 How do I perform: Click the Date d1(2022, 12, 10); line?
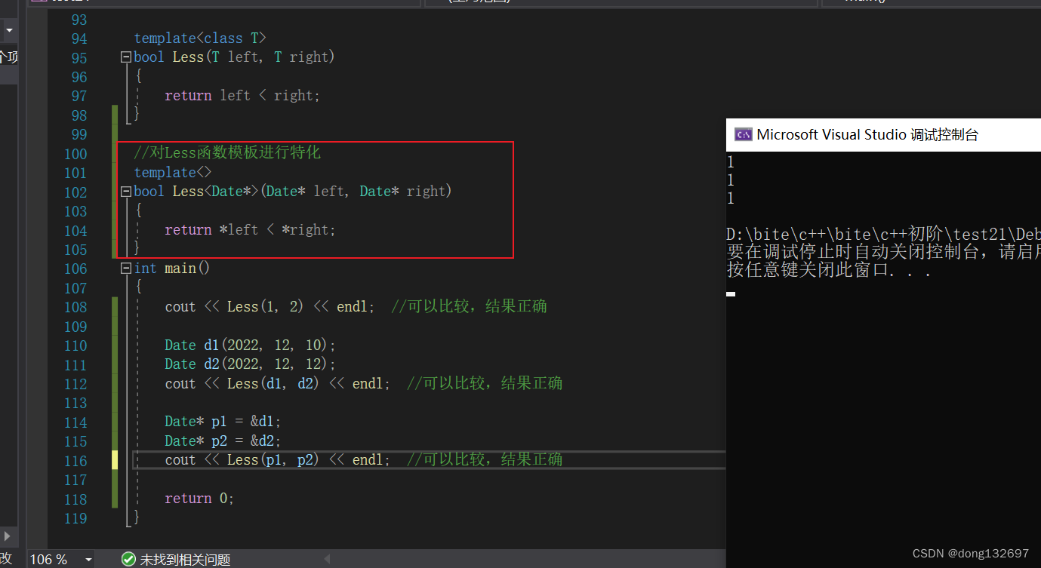coord(250,345)
